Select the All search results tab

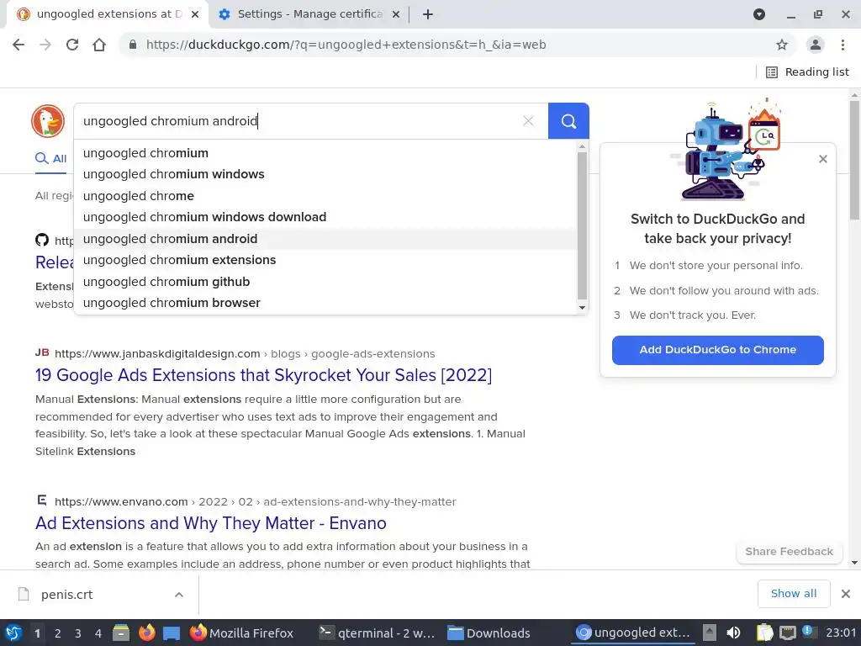click(x=51, y=159)
